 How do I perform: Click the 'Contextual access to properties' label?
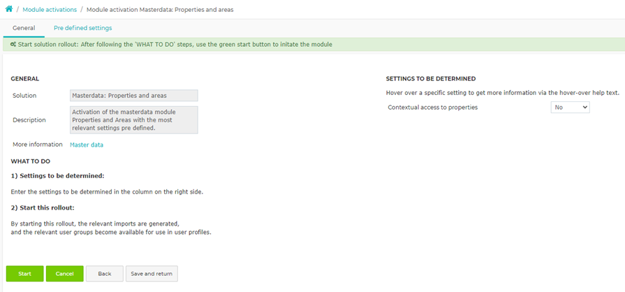(432, 108)
